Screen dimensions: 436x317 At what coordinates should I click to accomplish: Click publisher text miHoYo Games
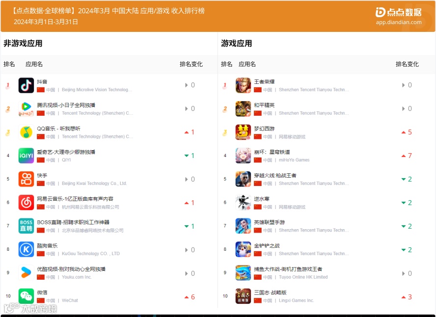tap(294, 160)
